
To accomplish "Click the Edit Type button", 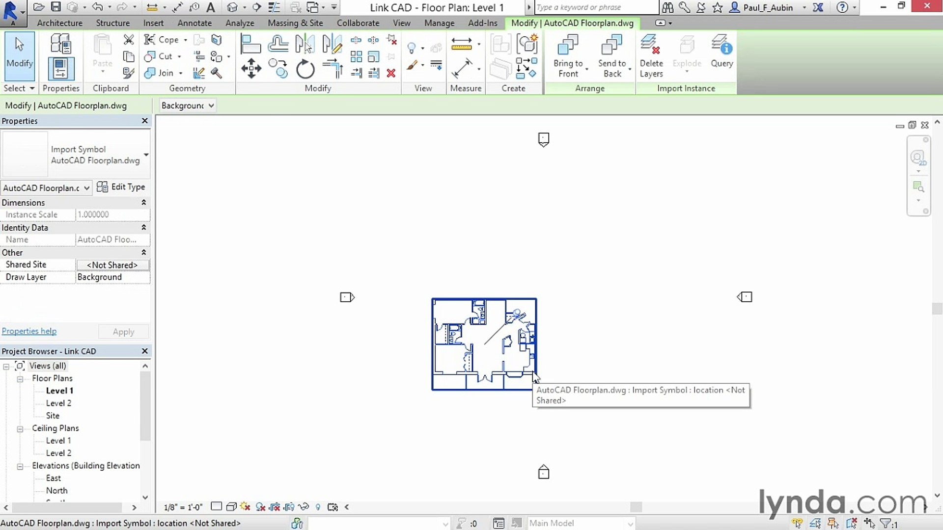I will coord(121,187).
